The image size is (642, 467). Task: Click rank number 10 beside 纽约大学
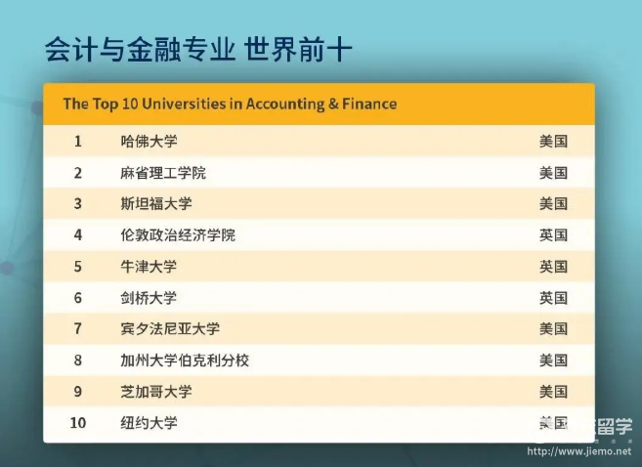click(x=78, y=423)
